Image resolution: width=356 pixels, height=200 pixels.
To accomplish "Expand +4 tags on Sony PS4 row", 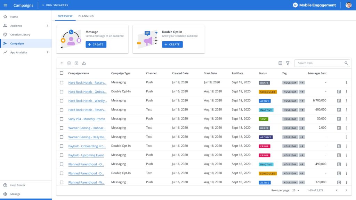I will (x=301, y=119).
